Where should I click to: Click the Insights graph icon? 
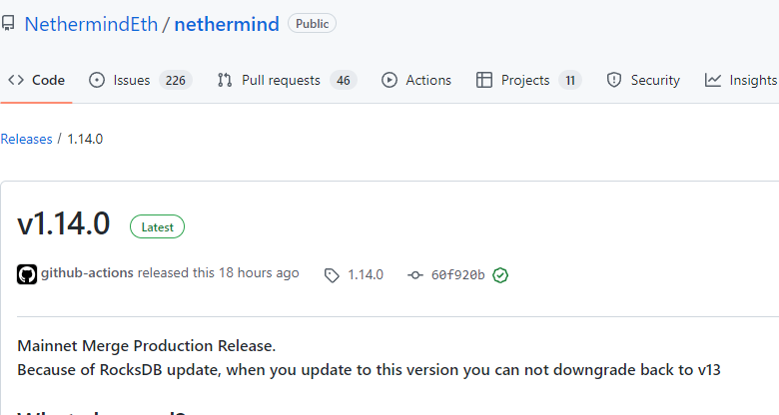[x=712, y=80]
